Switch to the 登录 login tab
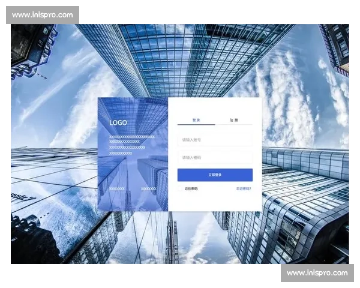The width and height of the screenshot is (360, 288). tap(196, 120)
